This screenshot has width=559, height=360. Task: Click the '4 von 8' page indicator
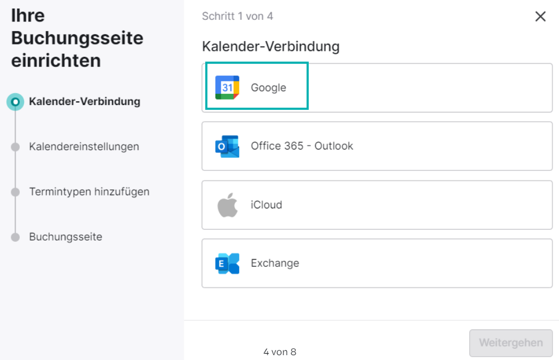coord(280,352)
